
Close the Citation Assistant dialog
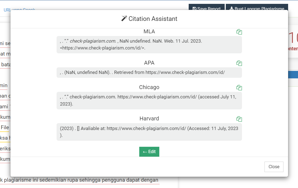(x=274, y=167)
